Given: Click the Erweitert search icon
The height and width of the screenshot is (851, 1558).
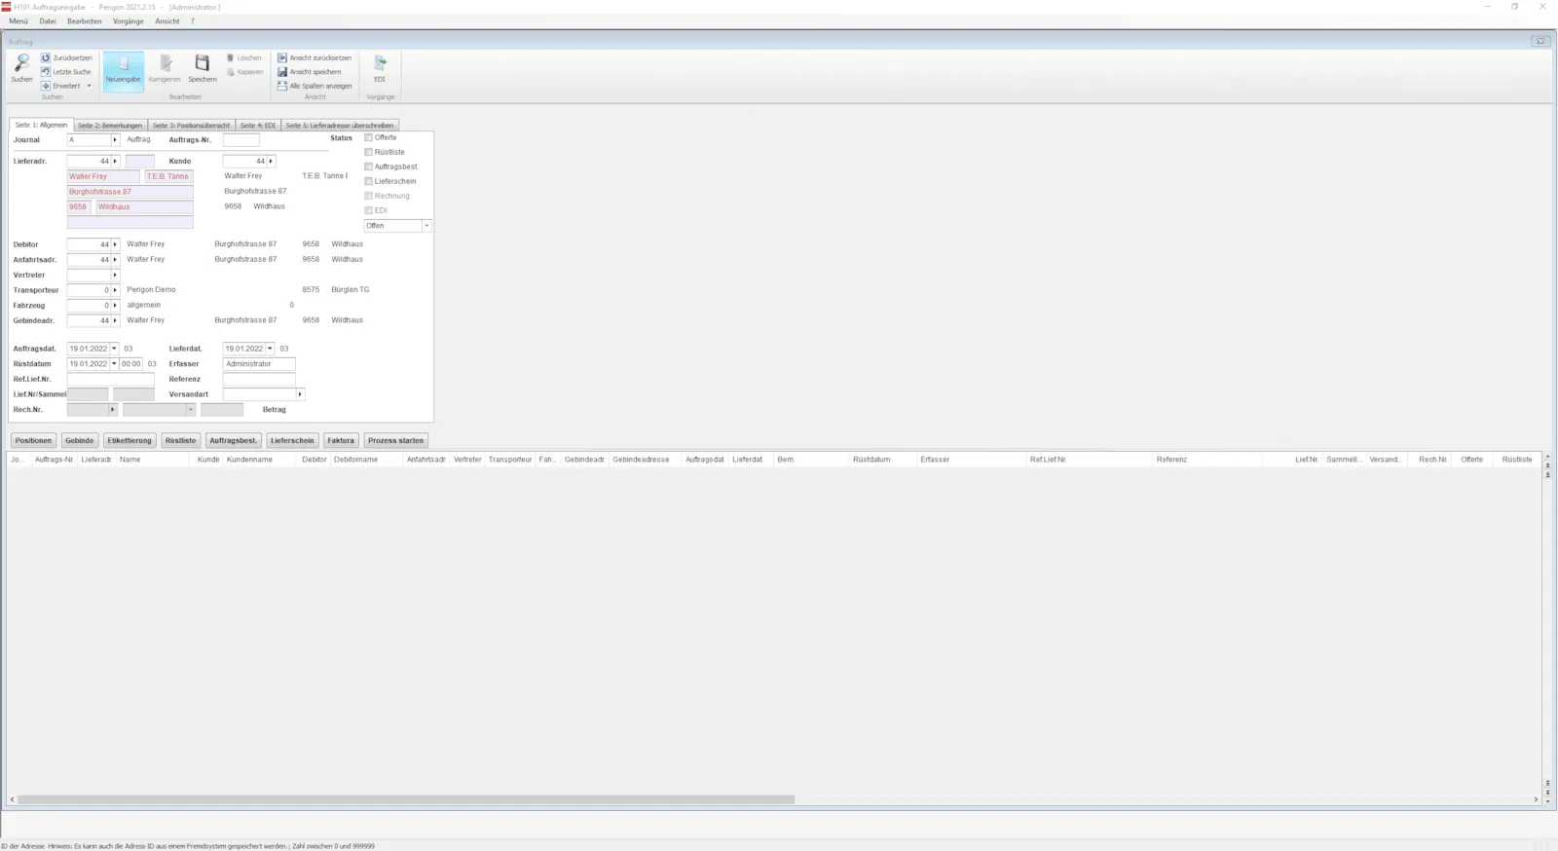Looking at the screenshot, I should pos(46,86).
